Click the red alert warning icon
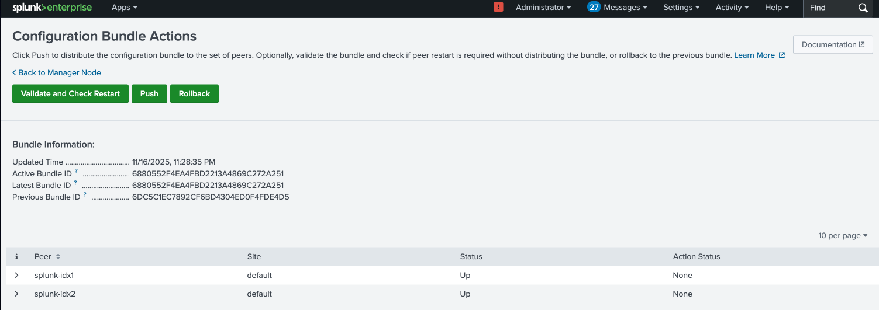The width and height of the screenshot is (879, 310). [498, 8]
